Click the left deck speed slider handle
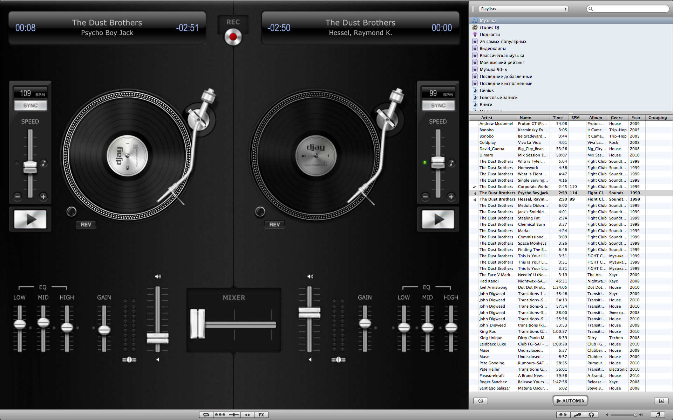The width and height of the screenshot is (673, 420). pos(30,167)
